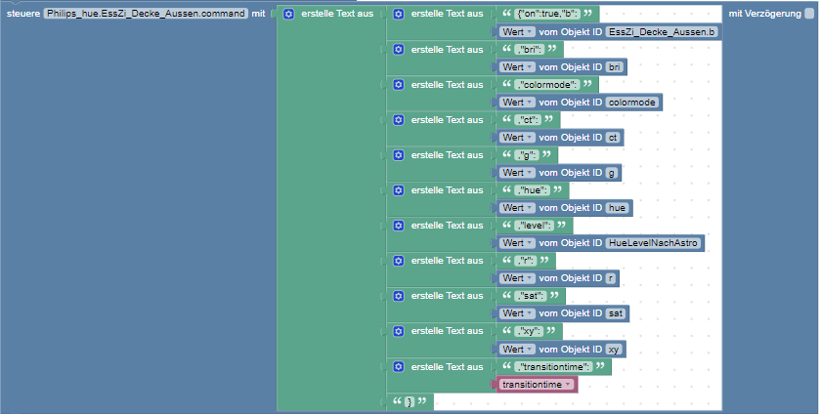Edit the text field ',"transitiontime":'
The height and width of the screenshot is (414, 820).
(x=553, y=367)
